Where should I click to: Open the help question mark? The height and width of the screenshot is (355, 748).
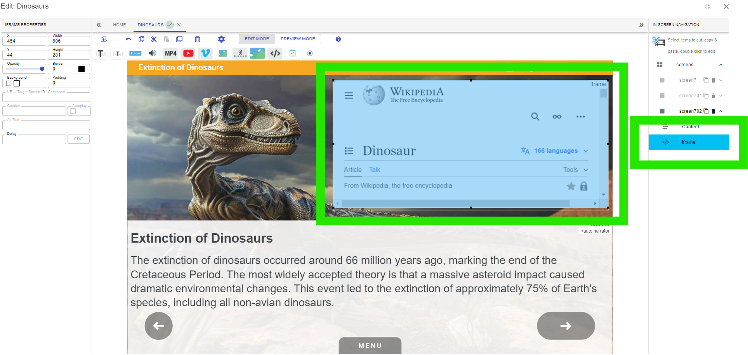pos(338,39)
